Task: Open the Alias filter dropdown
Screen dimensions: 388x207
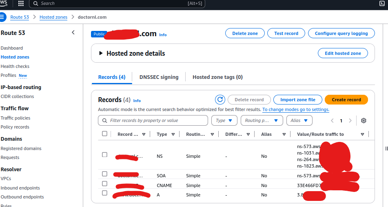Action: (299, 120)
